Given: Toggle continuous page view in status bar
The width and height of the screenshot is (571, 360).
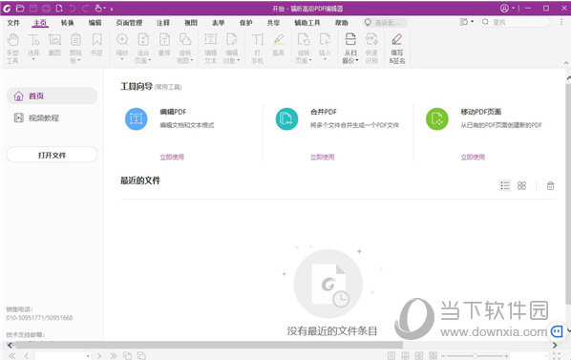Looking at the screenshot, I should pos(405,355).
